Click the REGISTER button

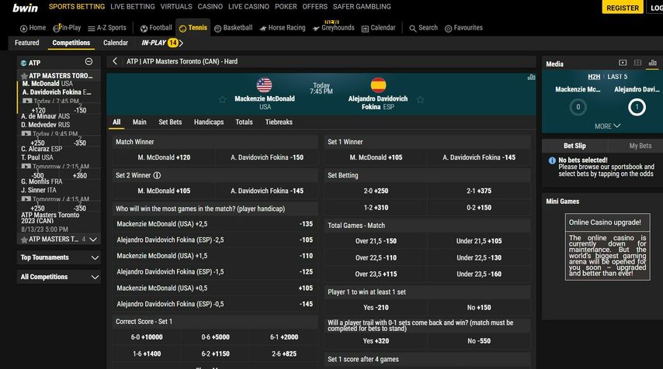point(623,8)
